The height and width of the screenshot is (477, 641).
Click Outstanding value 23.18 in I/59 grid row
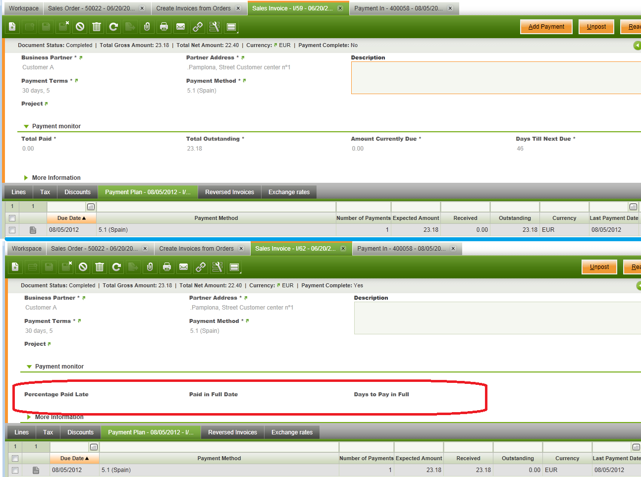530,230
